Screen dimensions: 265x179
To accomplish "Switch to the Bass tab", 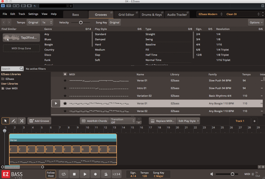I will click(x=76, y=15).
